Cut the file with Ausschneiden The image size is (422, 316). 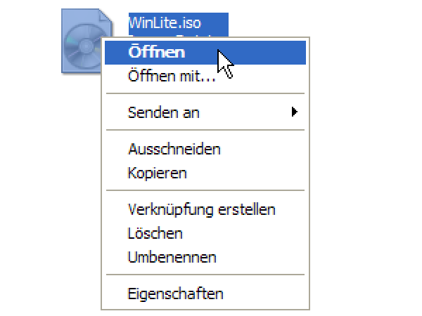click(x=174, y=149)
